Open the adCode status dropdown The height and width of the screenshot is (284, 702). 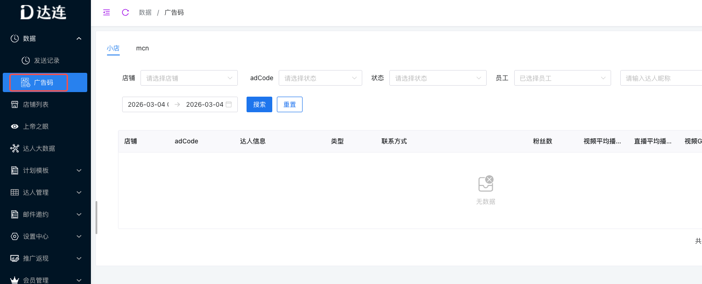(320, 78)
